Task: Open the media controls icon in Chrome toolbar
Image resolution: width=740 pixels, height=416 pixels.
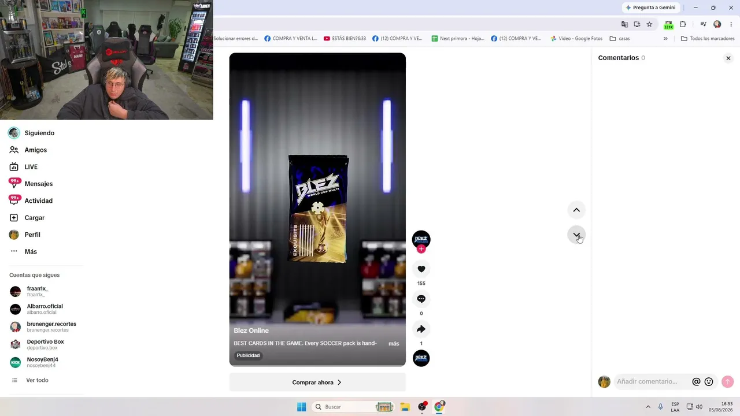Action: (704, 24)
